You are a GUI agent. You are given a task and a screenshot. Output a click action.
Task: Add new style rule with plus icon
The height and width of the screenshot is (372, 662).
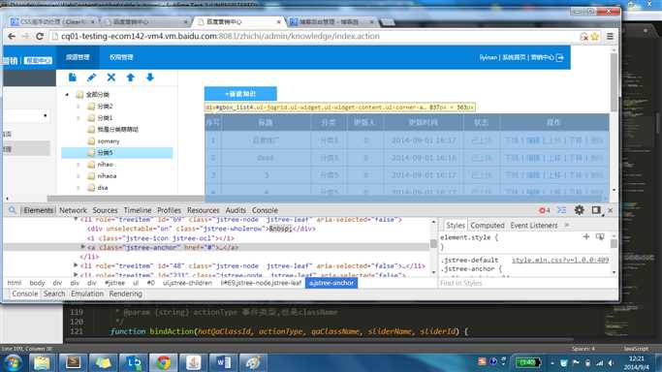[586, 237]
